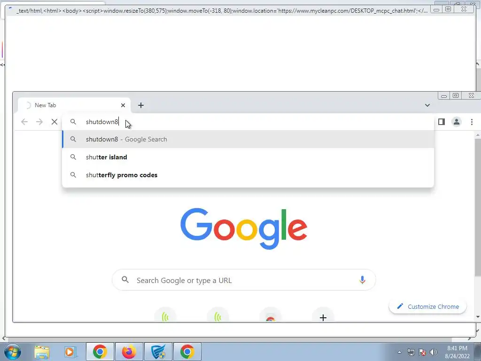
Task: Click the search magnifier in address bar
Action: tap(73, 122)
